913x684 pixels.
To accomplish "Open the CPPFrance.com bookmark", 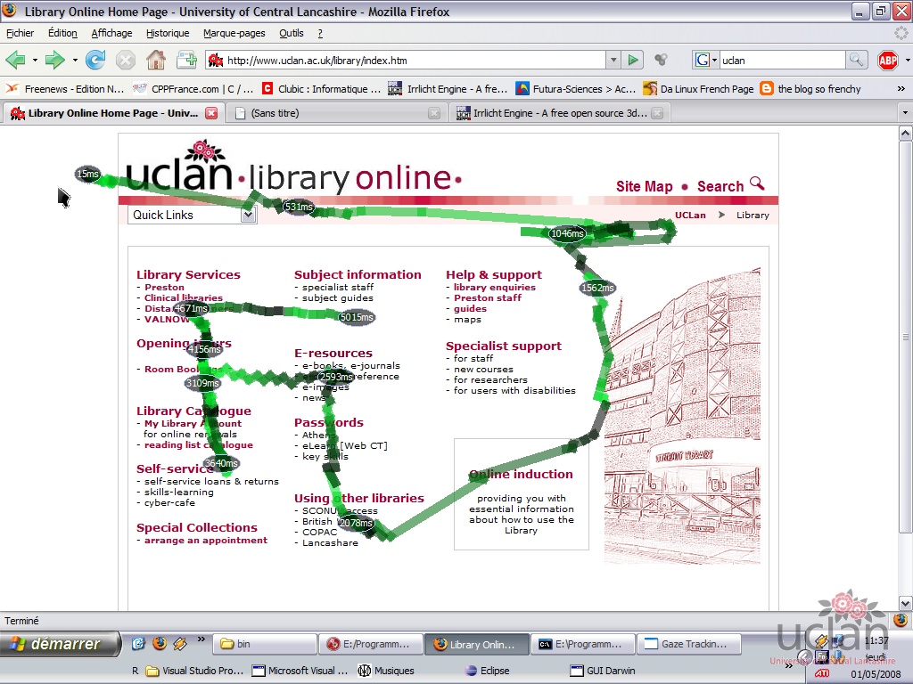I will pyautogui.click(x=193, y=88).
